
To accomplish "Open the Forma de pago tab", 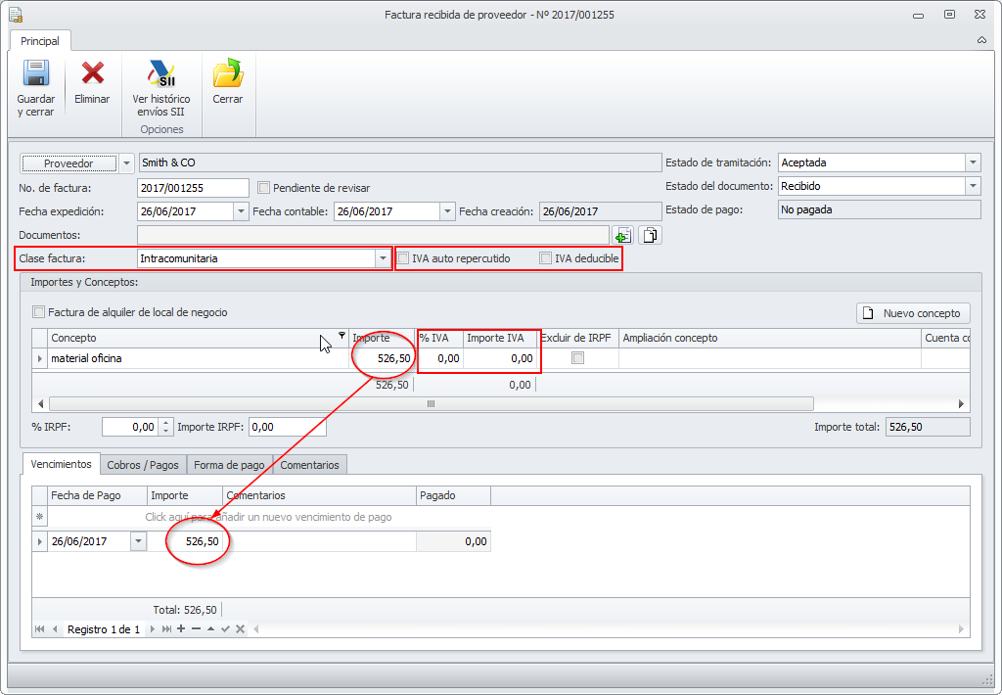I will (x=229, y=465).
